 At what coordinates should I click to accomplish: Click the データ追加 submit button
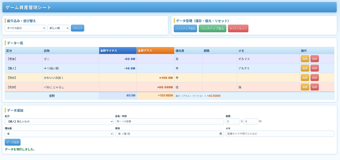(x=13, y=142)
